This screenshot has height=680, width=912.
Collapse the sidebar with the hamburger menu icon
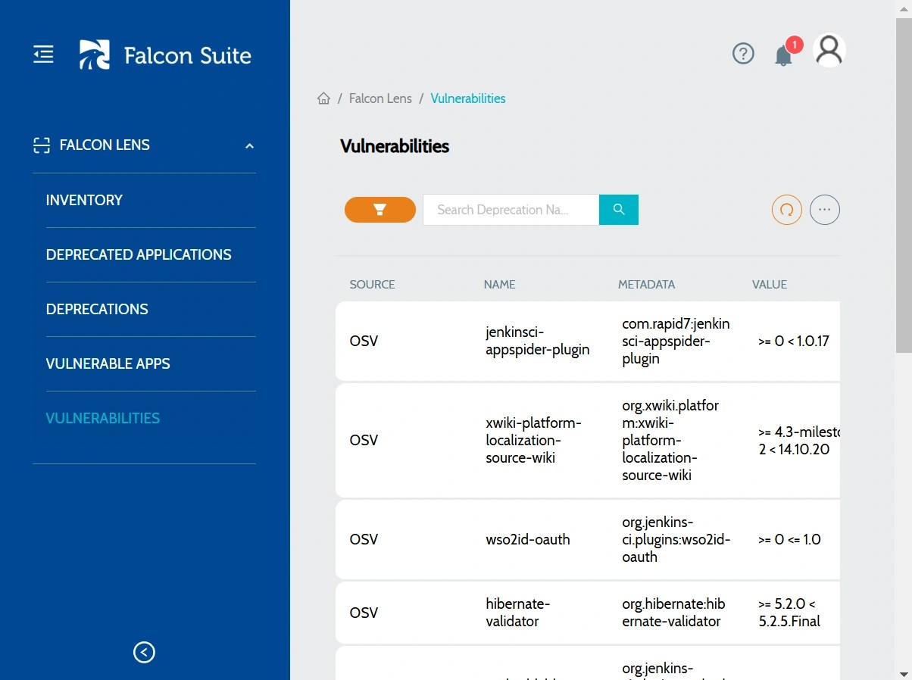[x=43, y=55]
